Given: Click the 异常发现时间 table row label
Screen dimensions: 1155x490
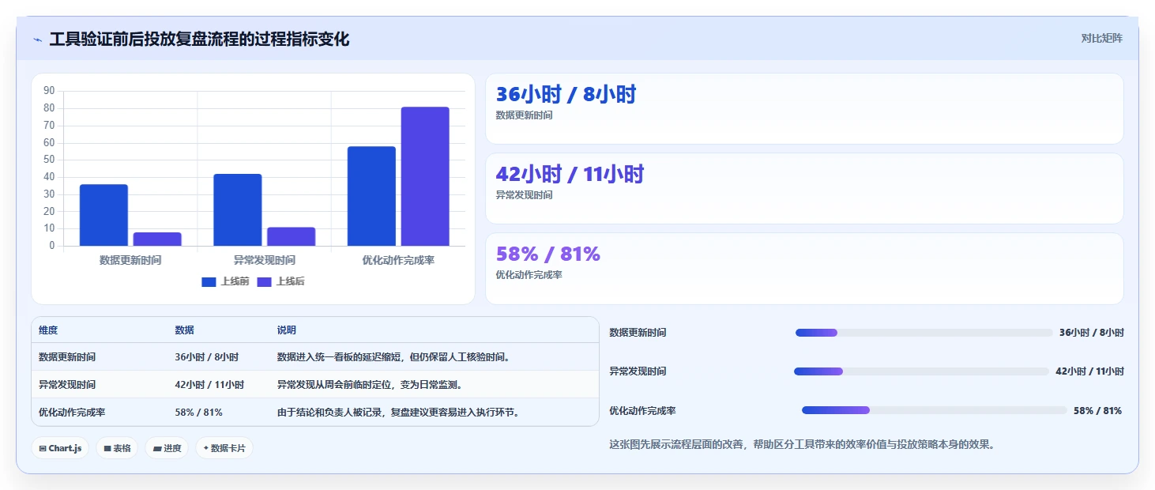Looking at the screenshot, I should pos(67,385).
